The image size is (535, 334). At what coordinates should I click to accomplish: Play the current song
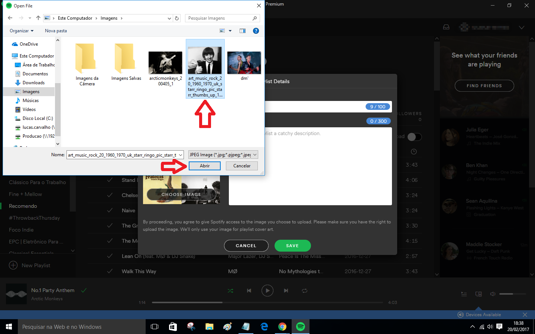pos(267,291)
